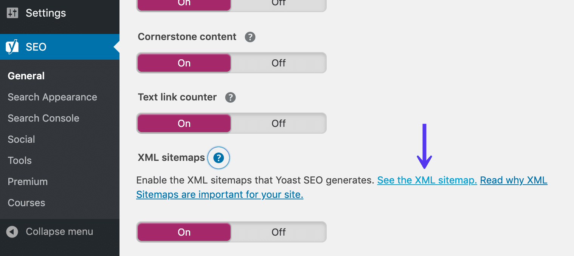This screenshot has height=256, width=574.
Task: Click the Yoast SEO sidebar icon
Action: click(x=11, y=47)
